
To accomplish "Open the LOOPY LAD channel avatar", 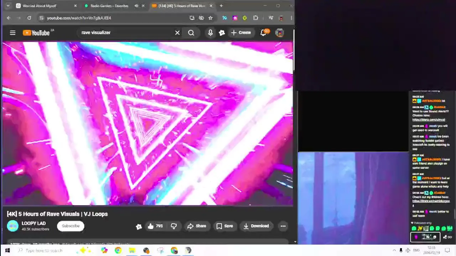I will (12, 226).
